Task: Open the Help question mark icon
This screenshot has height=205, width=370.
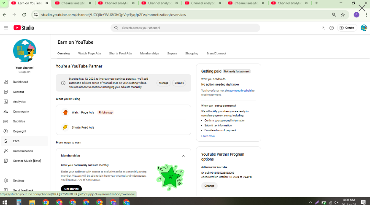Action: tap(332, 28)
